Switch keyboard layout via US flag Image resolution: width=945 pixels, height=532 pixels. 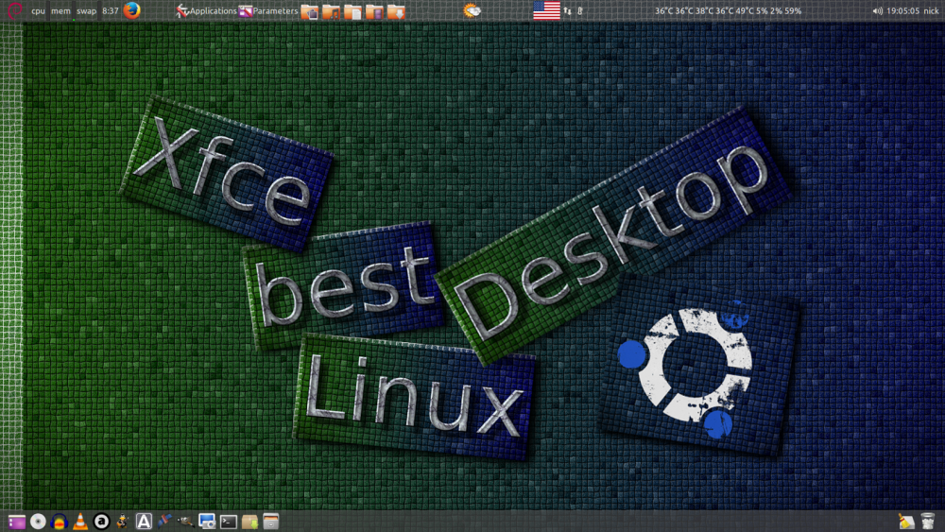tap(546, 10)
